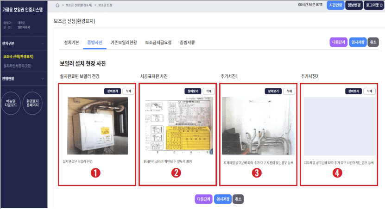Image resolution: width=385 pixels, height=209 pixels.
Task: Extend session with 시간연장 button
Action: pyautogui.click(x=335, y=5)
